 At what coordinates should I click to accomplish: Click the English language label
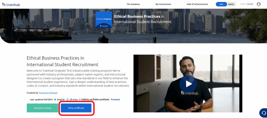[61, 99]
